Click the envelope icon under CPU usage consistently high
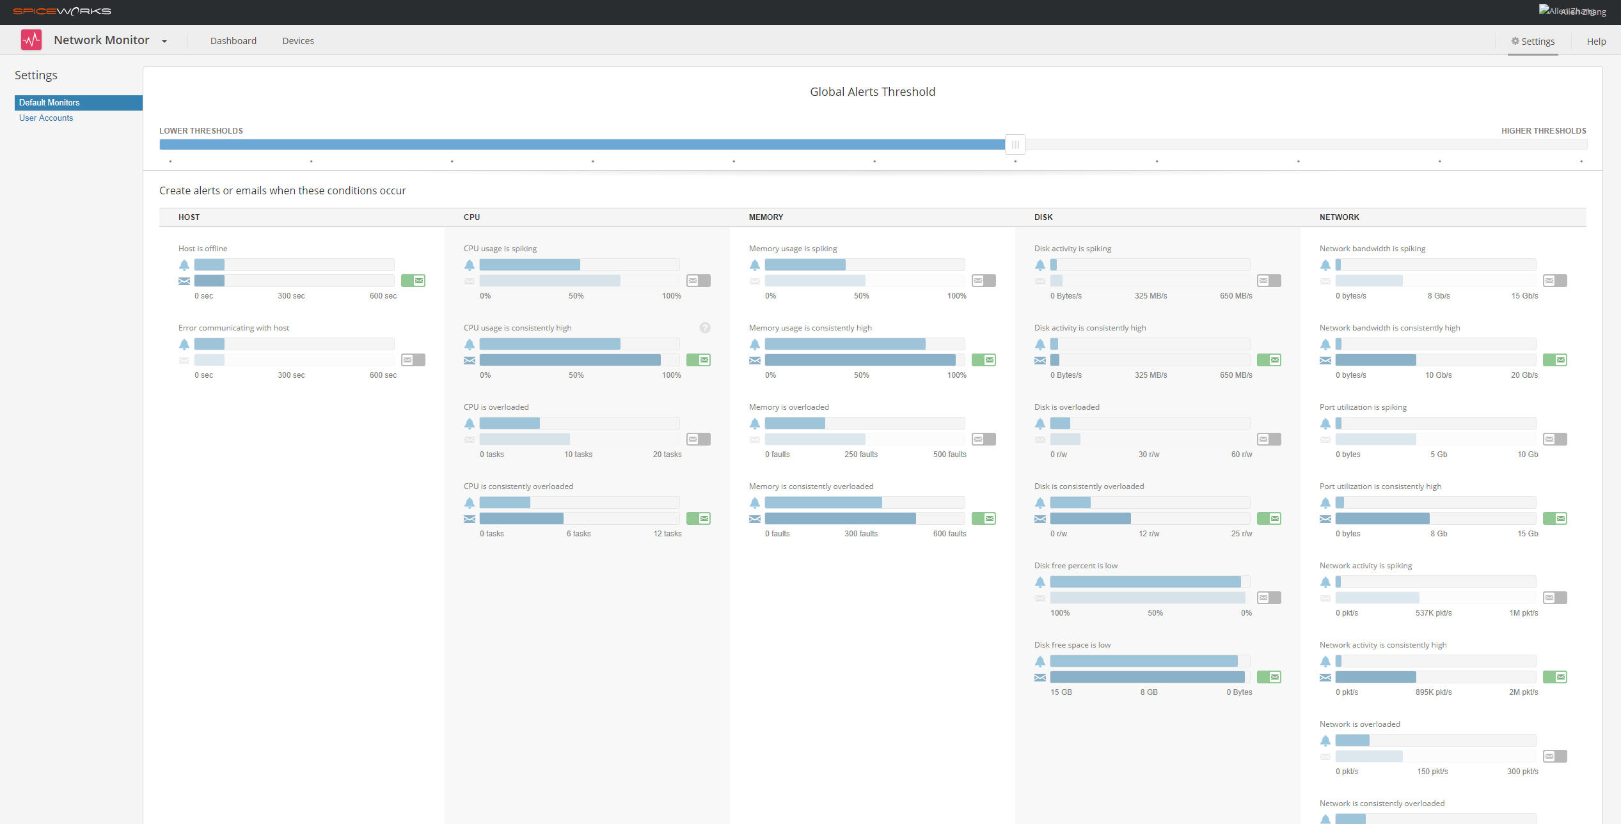The height and width of the screenshot is (824, 1621). (x=470, y=361)
